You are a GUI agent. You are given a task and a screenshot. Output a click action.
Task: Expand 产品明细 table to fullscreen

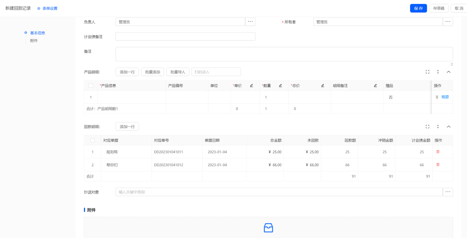coord(428,72)
